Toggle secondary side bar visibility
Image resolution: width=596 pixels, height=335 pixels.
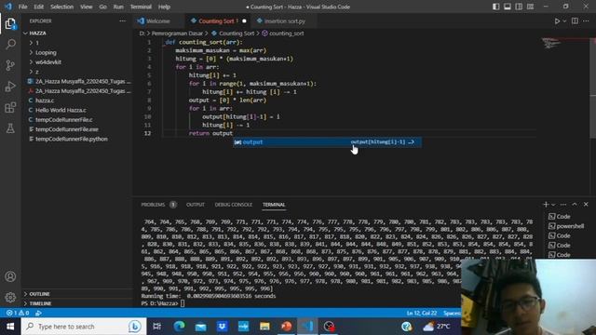519,7
